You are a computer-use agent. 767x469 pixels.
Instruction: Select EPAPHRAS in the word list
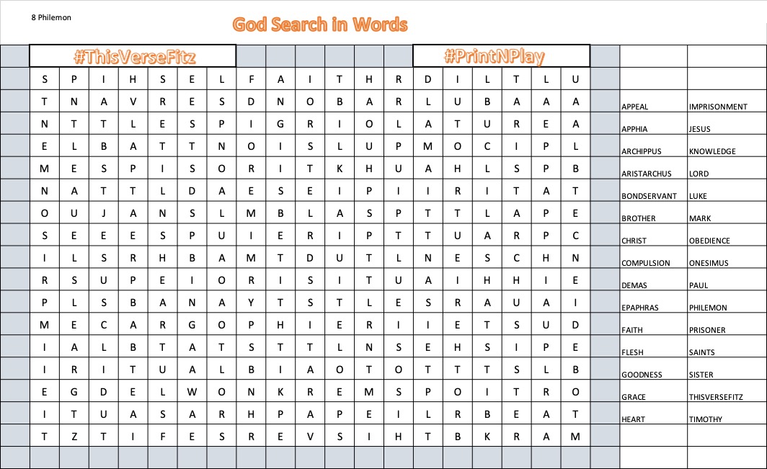640,308
